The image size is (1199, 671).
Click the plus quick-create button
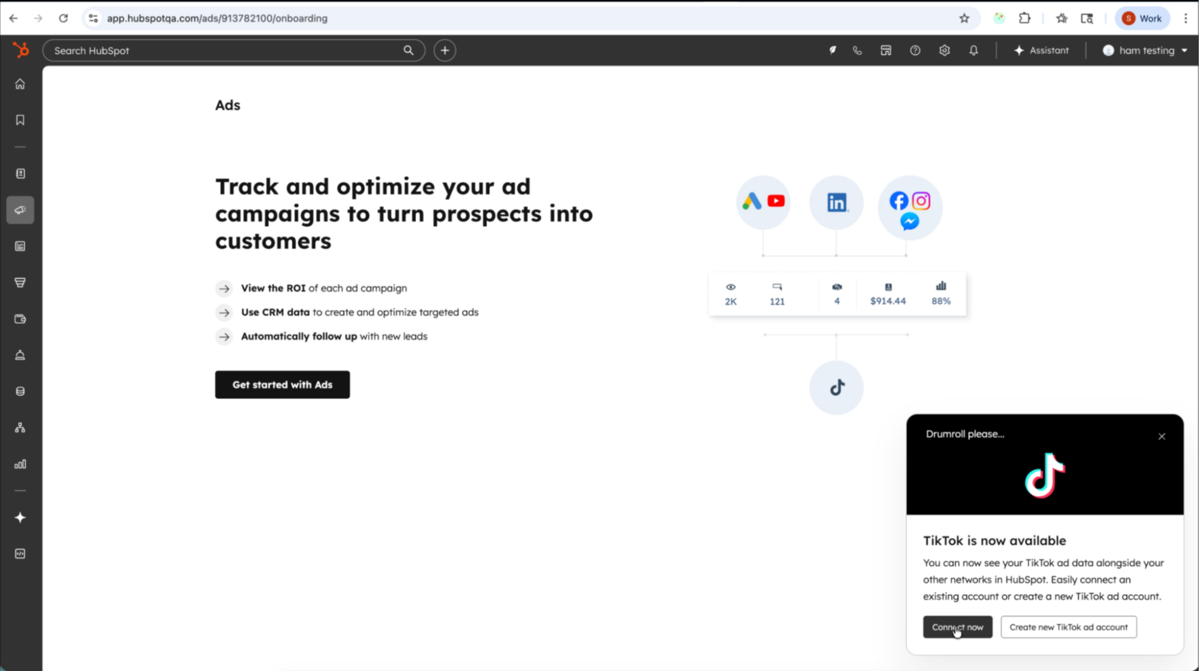coord(444,50)
